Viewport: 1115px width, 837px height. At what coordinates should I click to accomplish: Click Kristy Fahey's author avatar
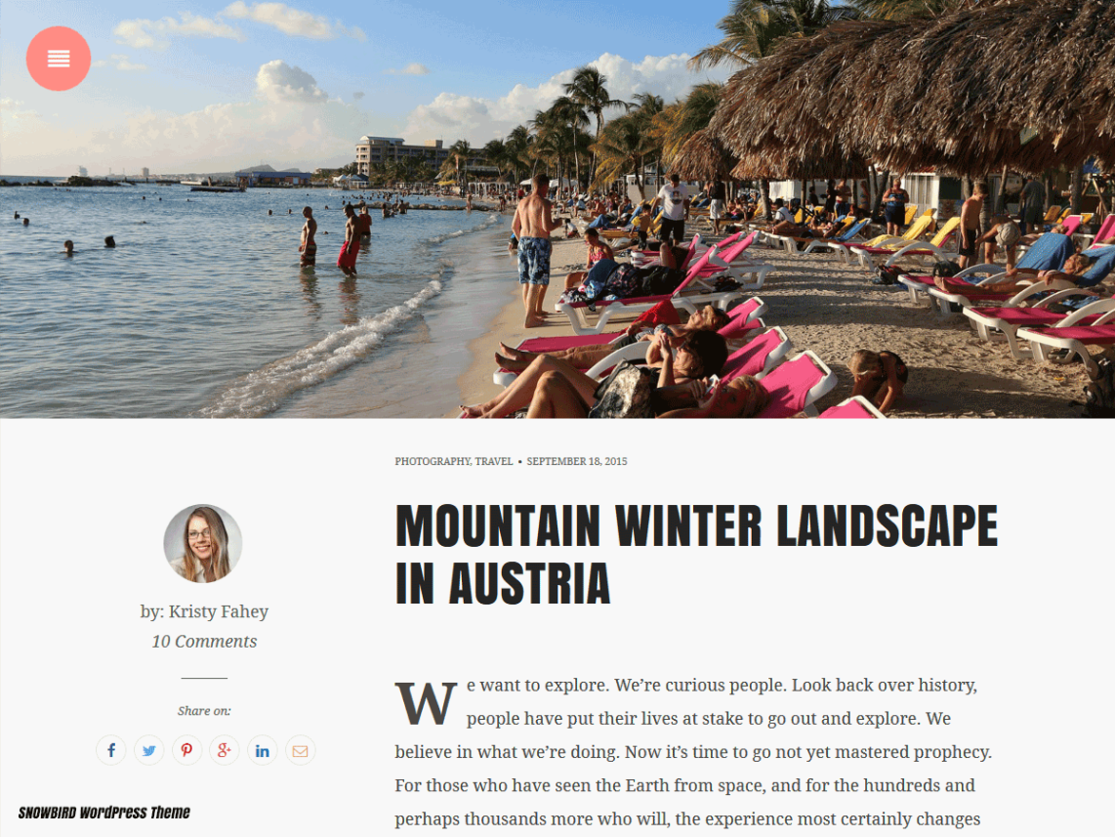(203, 543)
